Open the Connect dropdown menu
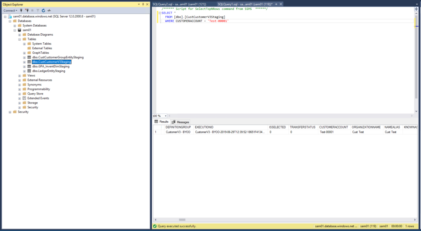 [x=10, y=10]
